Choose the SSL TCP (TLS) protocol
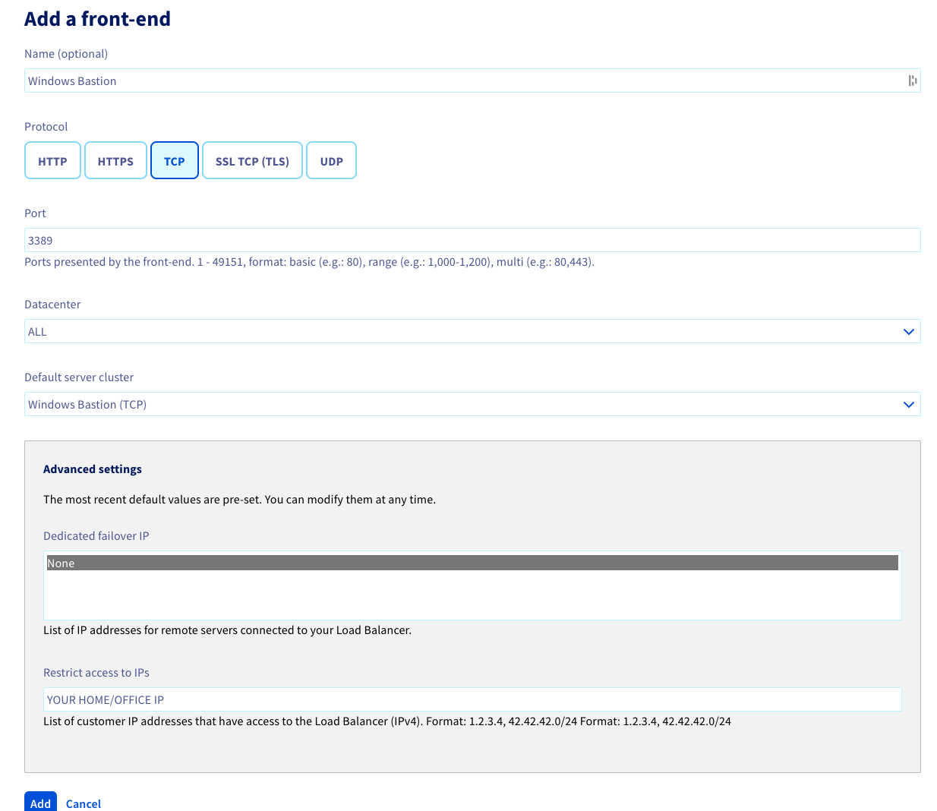The height and width of the screenshot is (811, 937). (252, 161)
